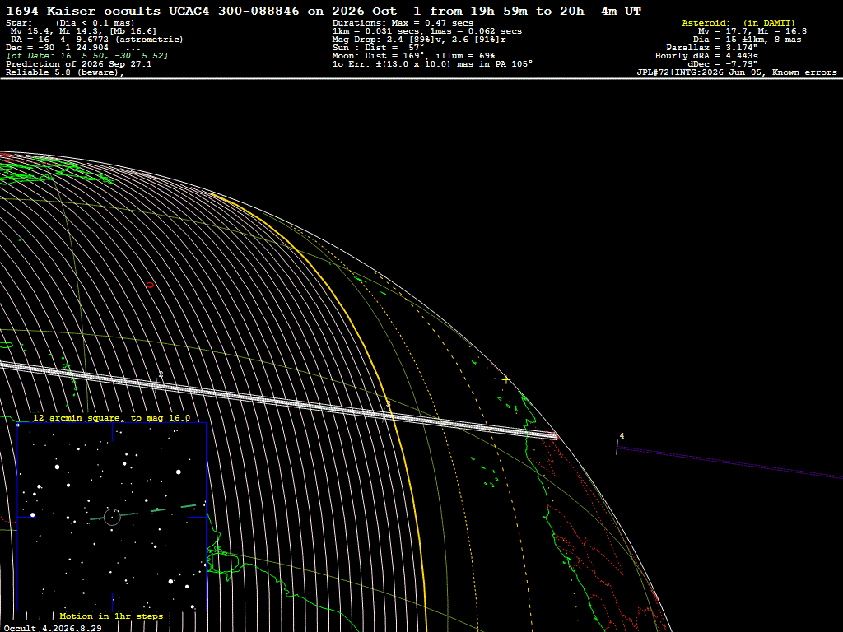This screenshot has width=843, height=632.
Task: Click time marker 2 on the shadow path
Action: (161, 374)
